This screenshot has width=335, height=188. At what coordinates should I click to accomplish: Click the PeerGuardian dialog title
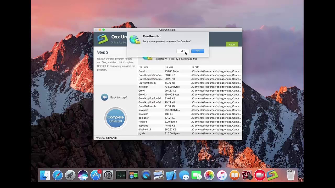pos(152,36)
